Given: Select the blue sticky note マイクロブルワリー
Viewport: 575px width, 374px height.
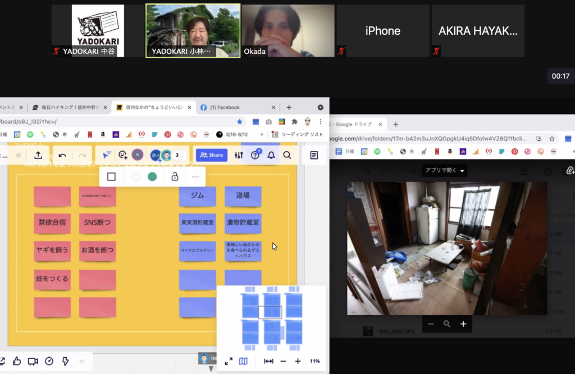Looking at the screenshot, I should point(197,251).
